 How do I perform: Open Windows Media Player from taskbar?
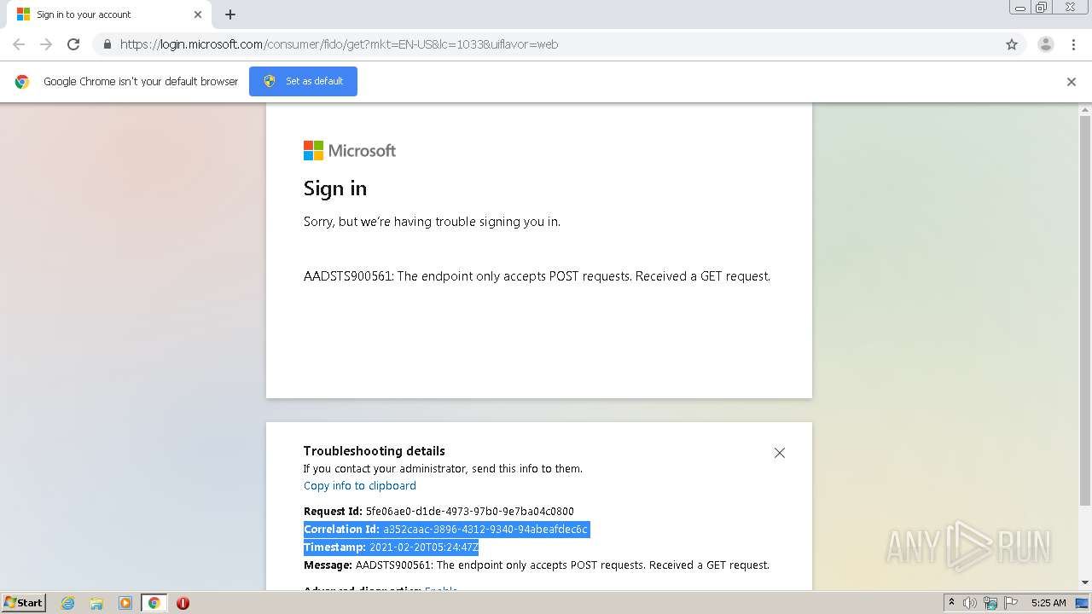point(125,603)
